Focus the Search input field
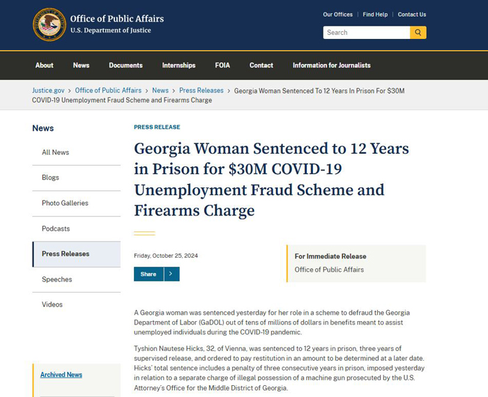 366,33
